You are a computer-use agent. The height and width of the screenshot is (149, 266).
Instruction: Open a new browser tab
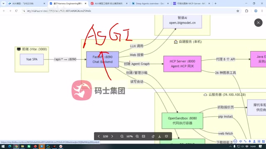pyautogui.click(x=215, y=3)
